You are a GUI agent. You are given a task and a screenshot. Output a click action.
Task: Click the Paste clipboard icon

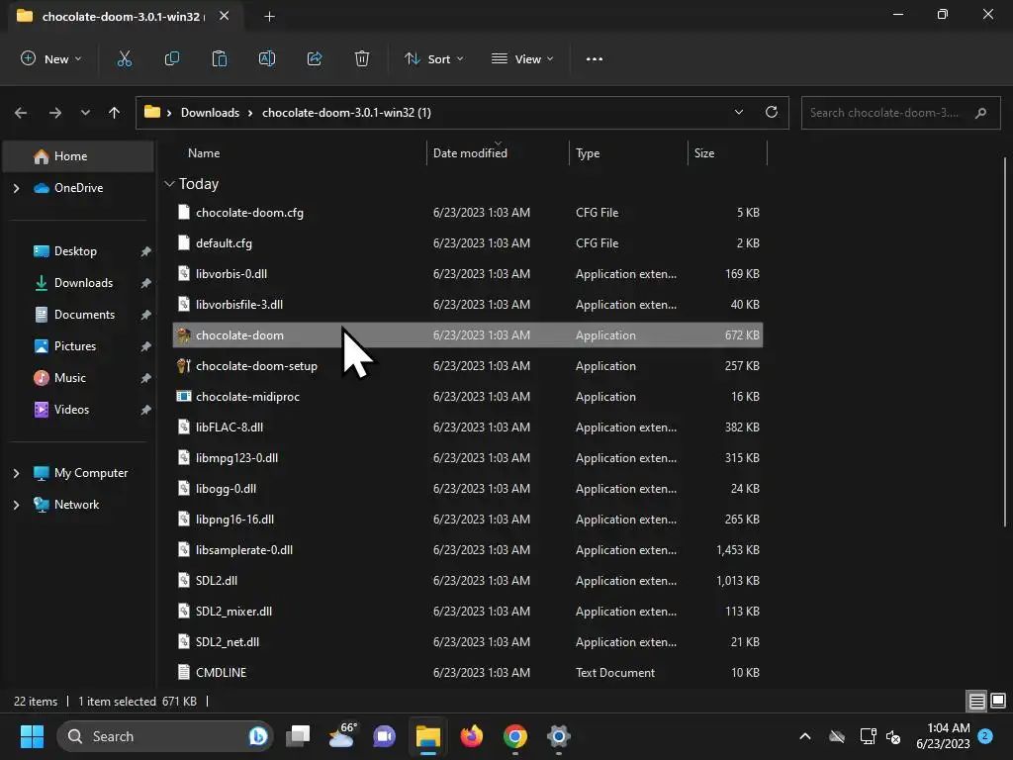pyautogui.click(x=220, y=58)
